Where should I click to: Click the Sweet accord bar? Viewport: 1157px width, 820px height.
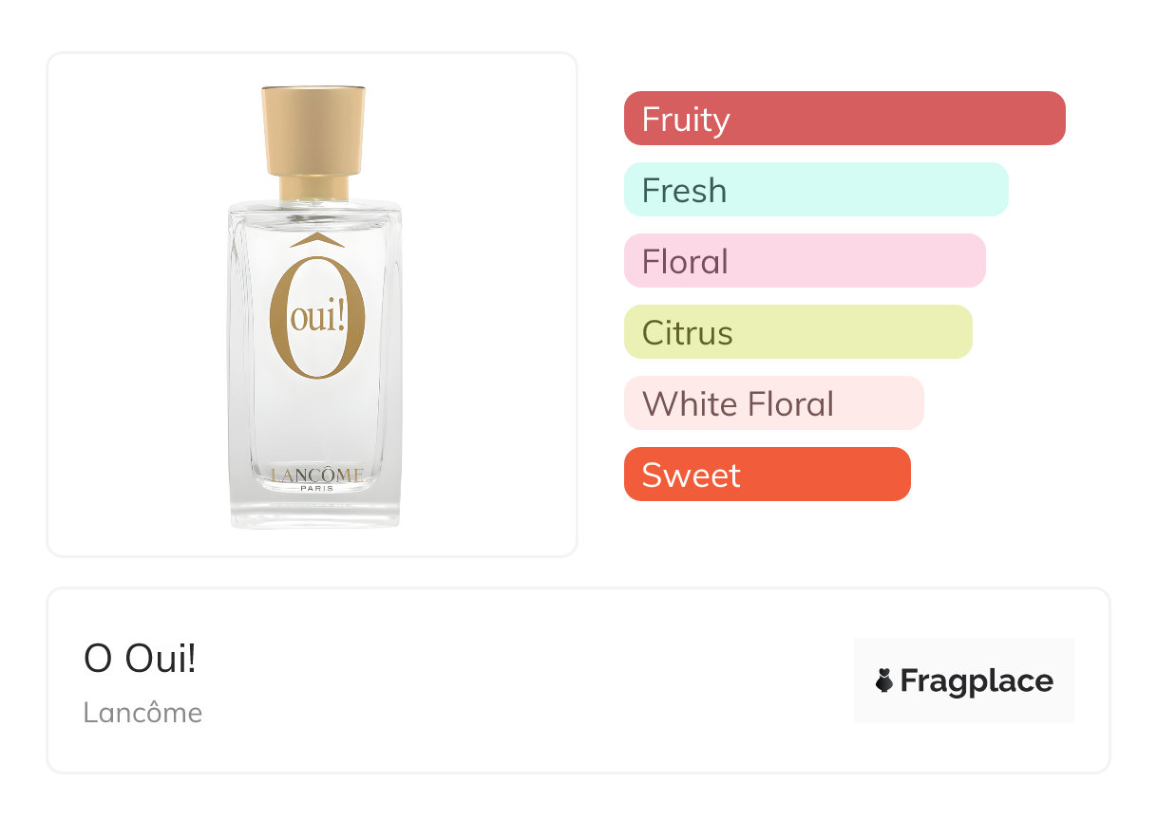pyautogui.click(x=767, y=475)
